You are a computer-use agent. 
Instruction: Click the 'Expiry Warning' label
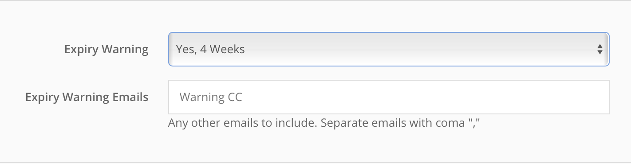(x=106, y=49)
